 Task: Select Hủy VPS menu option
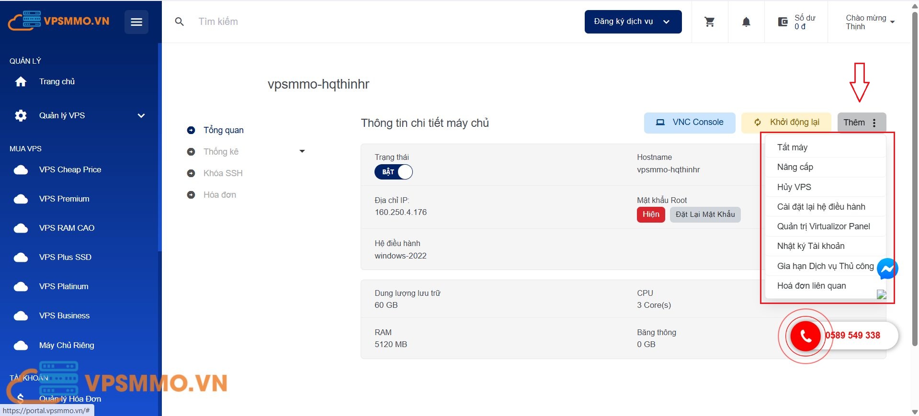(x=794, y=187)
